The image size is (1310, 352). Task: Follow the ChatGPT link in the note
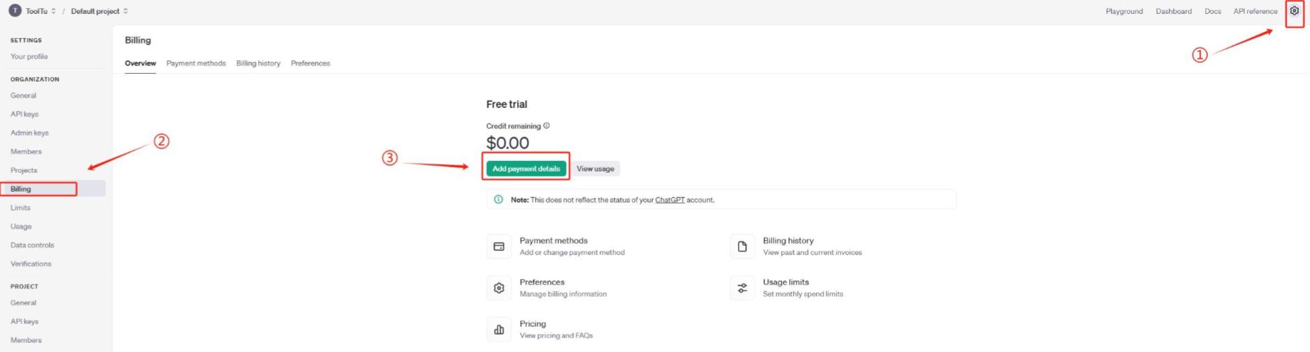(x=669, y=200)
